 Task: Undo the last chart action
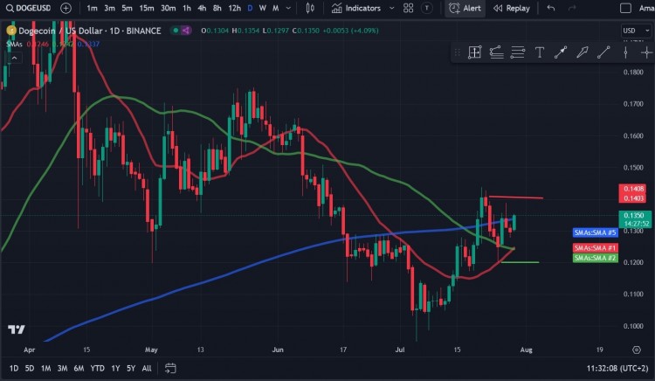pos(551,8)
